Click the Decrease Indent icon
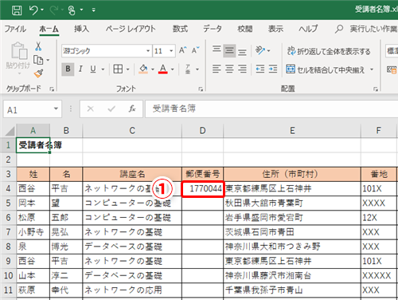 (x=260, y=69)
